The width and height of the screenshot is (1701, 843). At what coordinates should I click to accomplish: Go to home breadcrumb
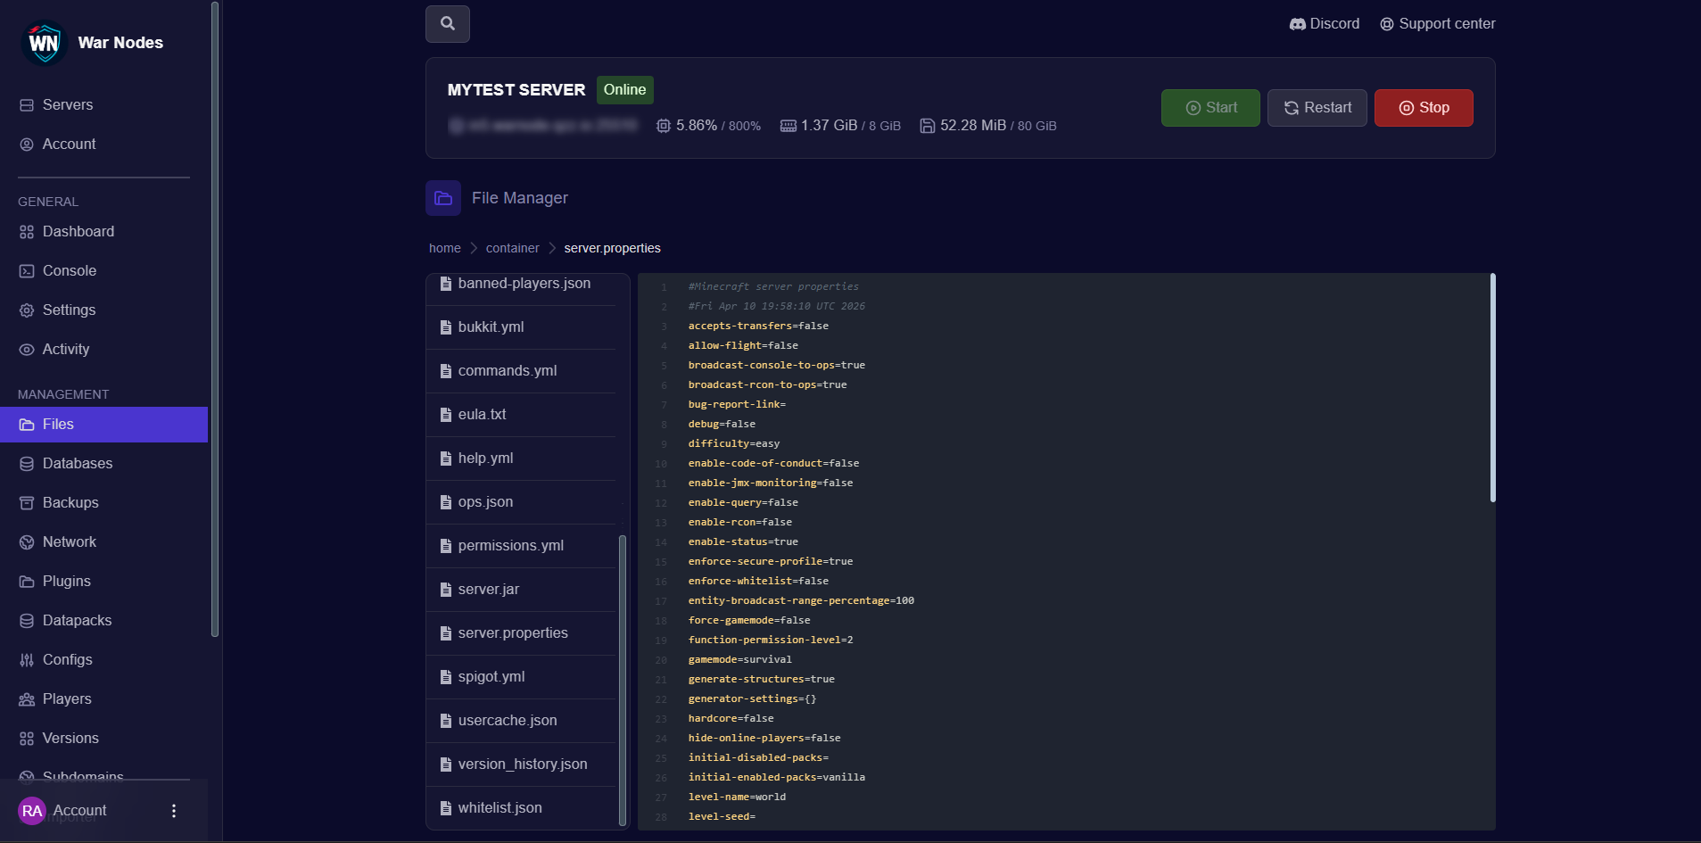(445, 248)
